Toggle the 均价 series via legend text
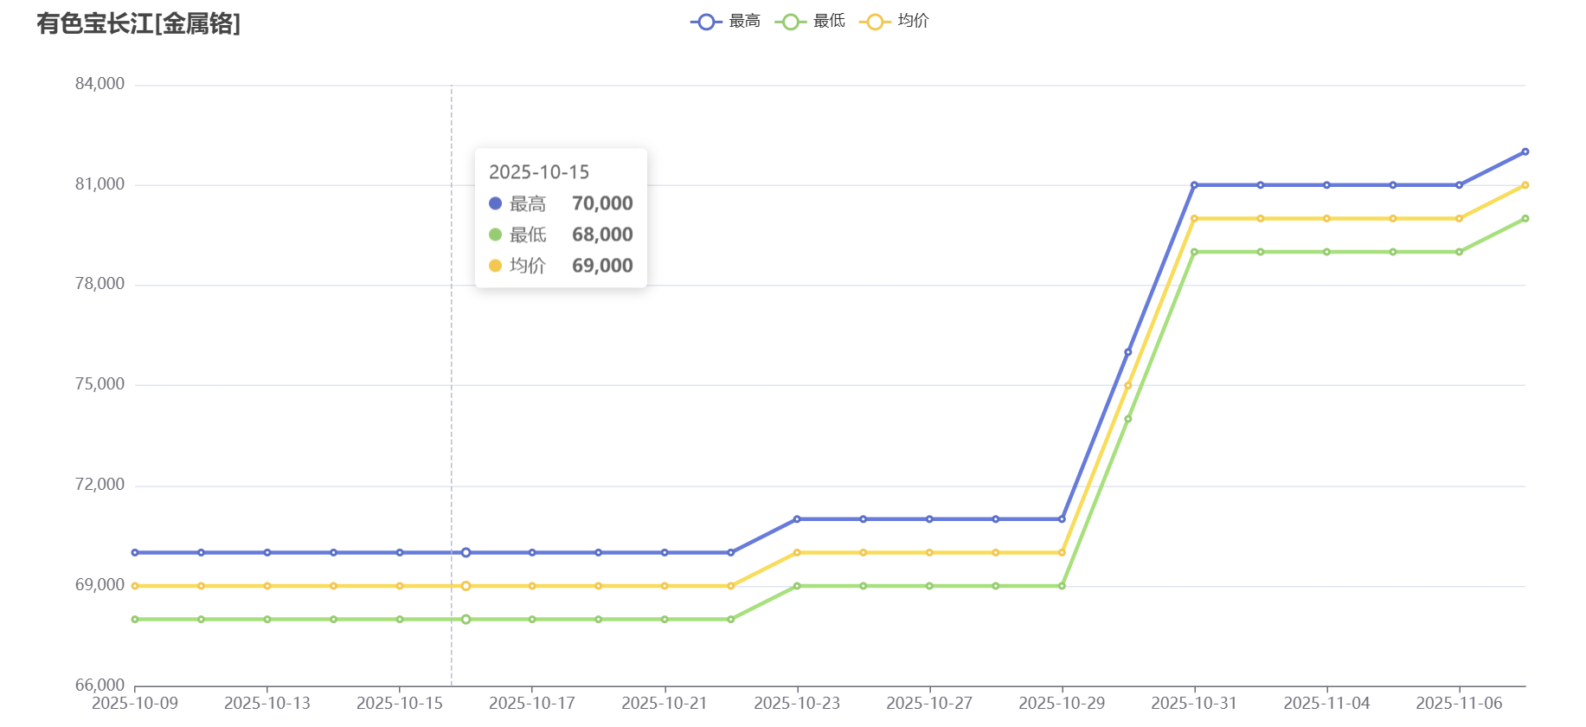1586x727 pixels. pos(913,21)
